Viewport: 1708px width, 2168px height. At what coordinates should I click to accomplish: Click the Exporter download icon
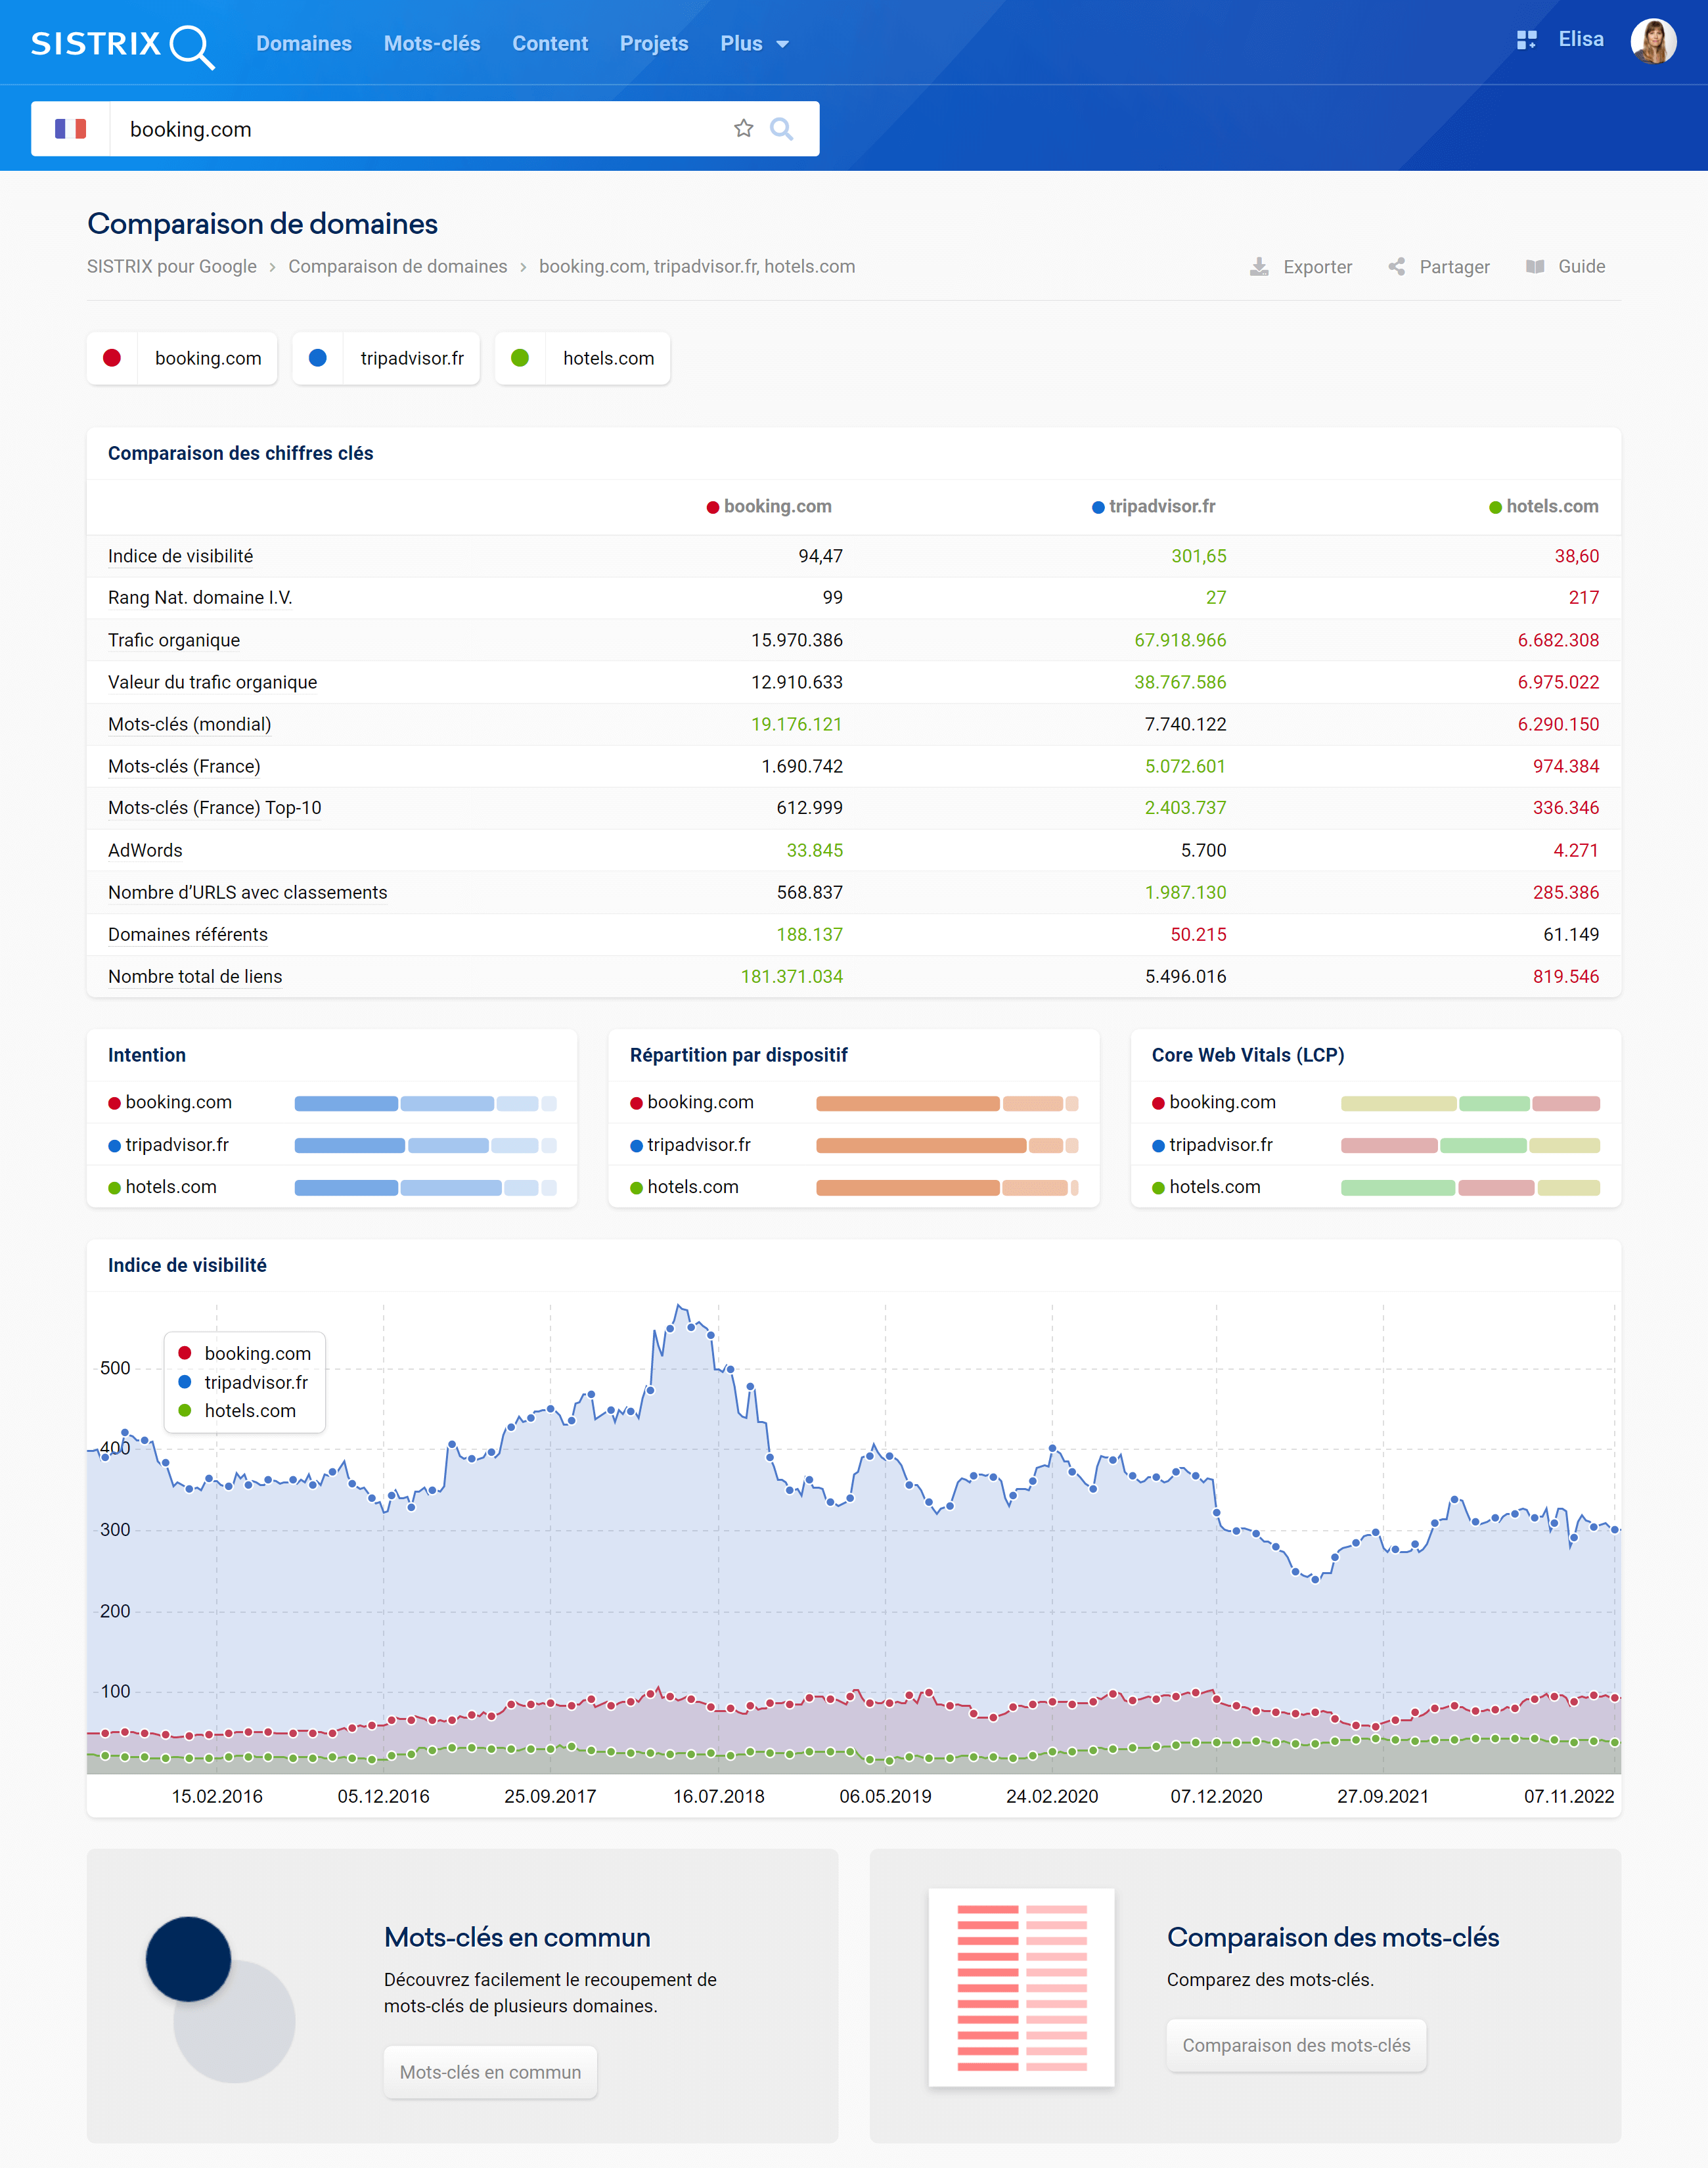click(1259, 267)
